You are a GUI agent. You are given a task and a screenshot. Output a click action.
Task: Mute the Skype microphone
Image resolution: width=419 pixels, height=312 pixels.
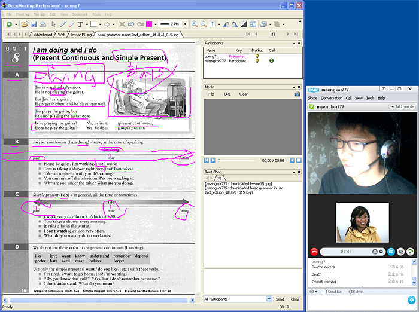(x=375, y=252)
